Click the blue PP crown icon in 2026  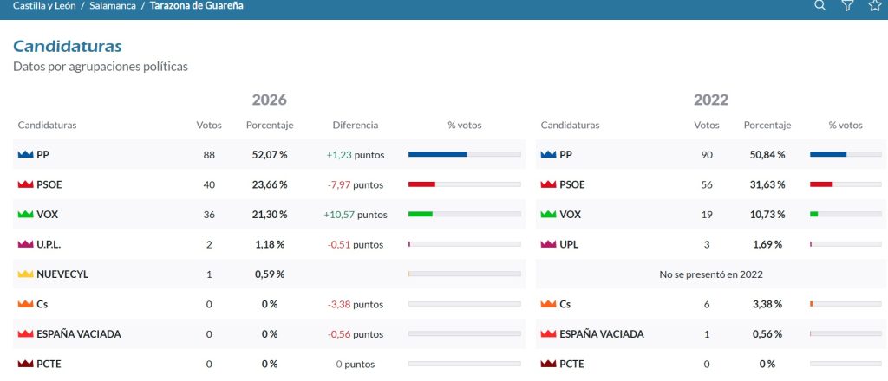click(25, 154)
